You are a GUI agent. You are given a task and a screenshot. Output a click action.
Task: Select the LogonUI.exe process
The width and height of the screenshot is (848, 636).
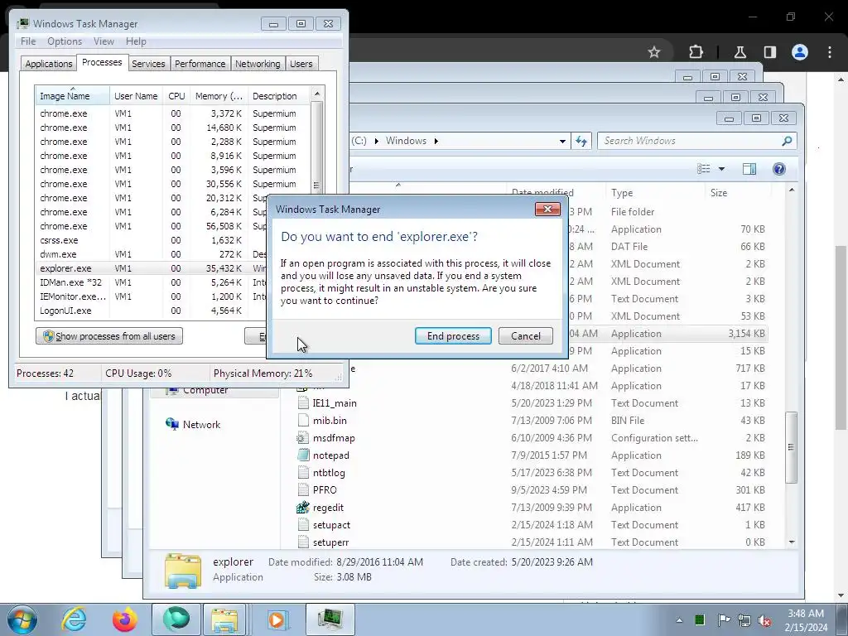152,311
